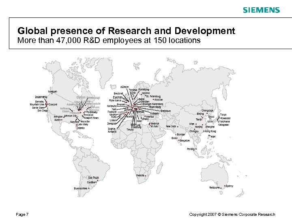
Task: Click the 'Regensburg' map label
Action: coord(155,107)
